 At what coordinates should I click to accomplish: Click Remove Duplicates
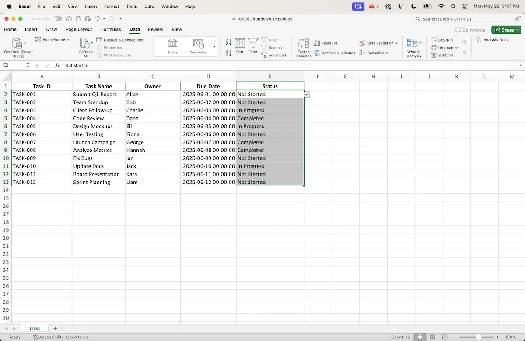pyautogui.click(x=335, y=53)
